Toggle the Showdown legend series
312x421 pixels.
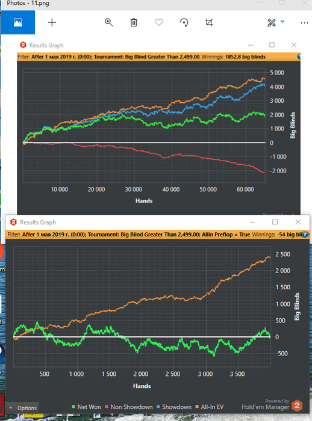(x=173, y=407)
